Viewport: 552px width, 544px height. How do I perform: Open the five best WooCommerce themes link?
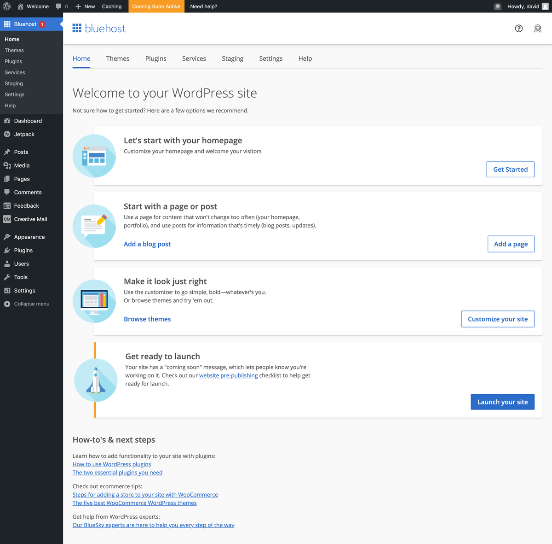click(x=135, y=503)
